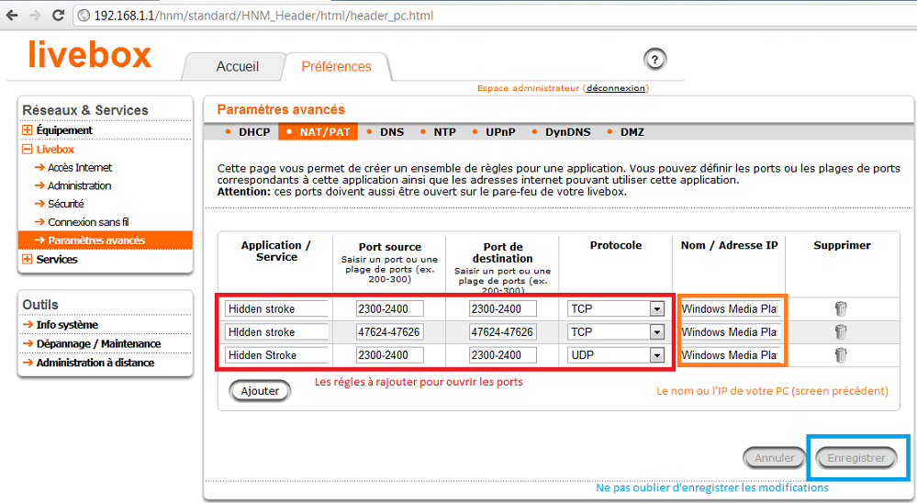This screenshot has width=917, height=503.
Task: Open the DHCP settings tab
Action: pos(254,132)
